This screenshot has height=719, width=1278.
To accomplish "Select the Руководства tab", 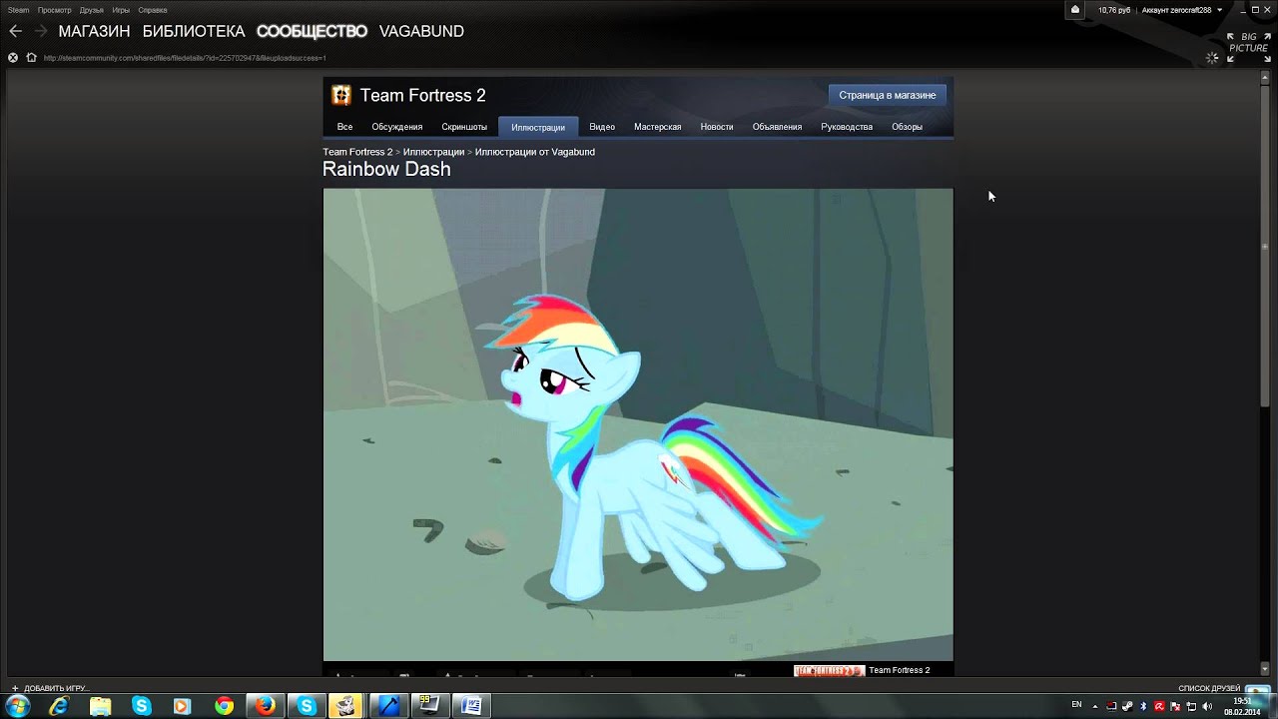I will (x=847, y=127).
